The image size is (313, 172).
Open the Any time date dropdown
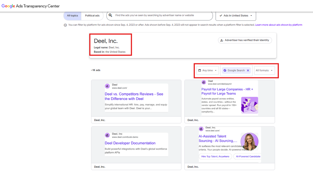pos(208,70)
